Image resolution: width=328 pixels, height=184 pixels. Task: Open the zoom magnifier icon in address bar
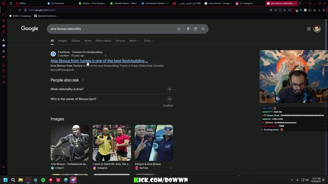[271, 10]
